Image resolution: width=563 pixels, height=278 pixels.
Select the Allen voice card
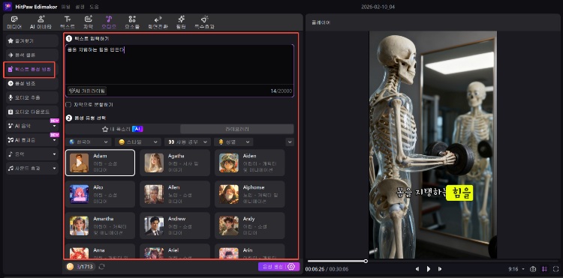(175, 194)
